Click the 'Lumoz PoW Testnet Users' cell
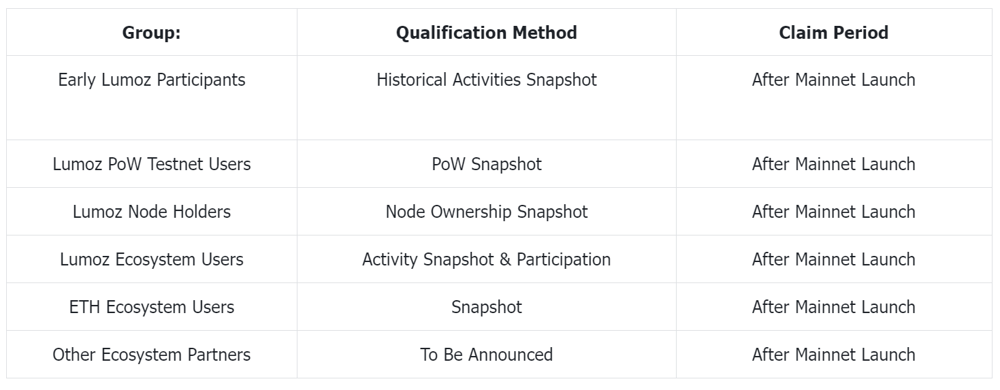This screenshot has height=390, width=1000. click(152, 164)
